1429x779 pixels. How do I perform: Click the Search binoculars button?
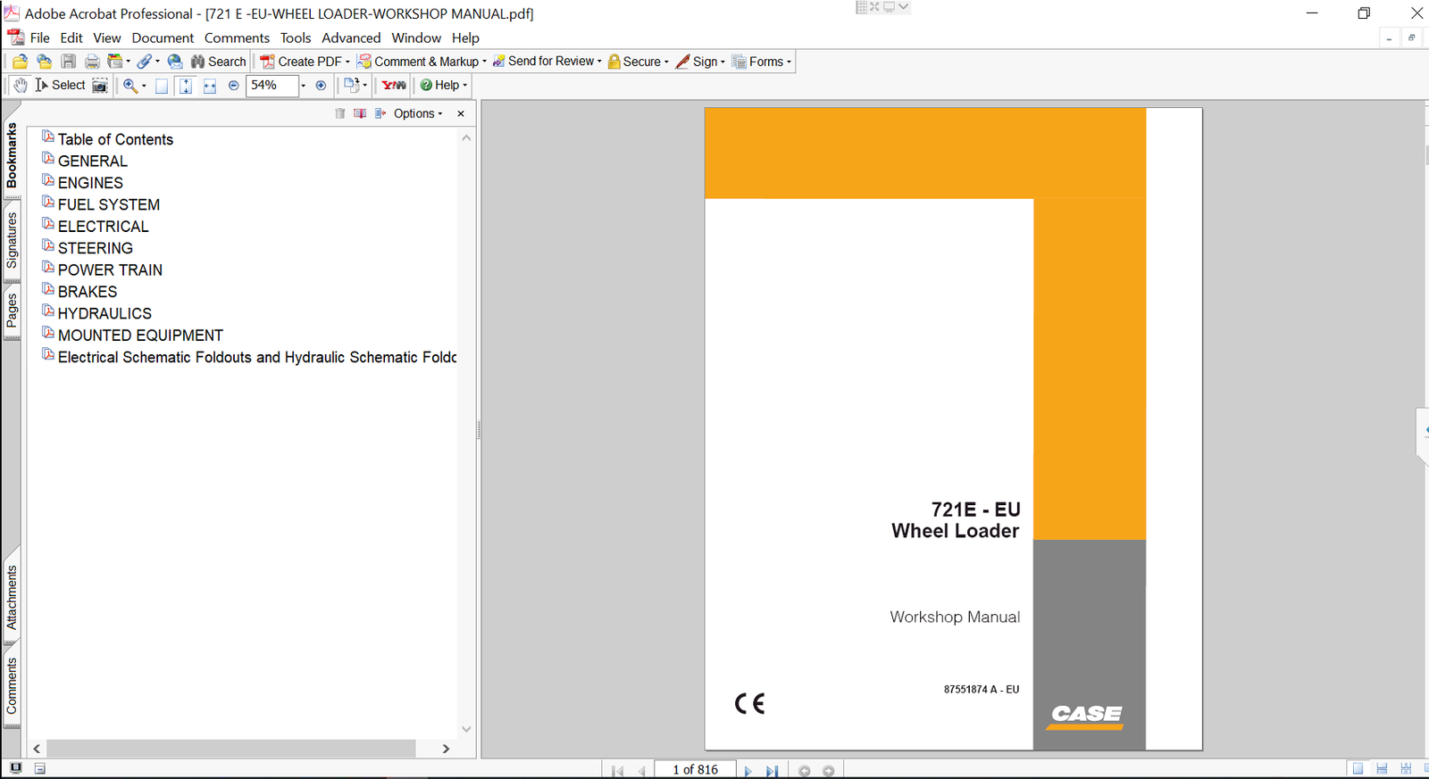pyautogui.click(x=218, y=62)
